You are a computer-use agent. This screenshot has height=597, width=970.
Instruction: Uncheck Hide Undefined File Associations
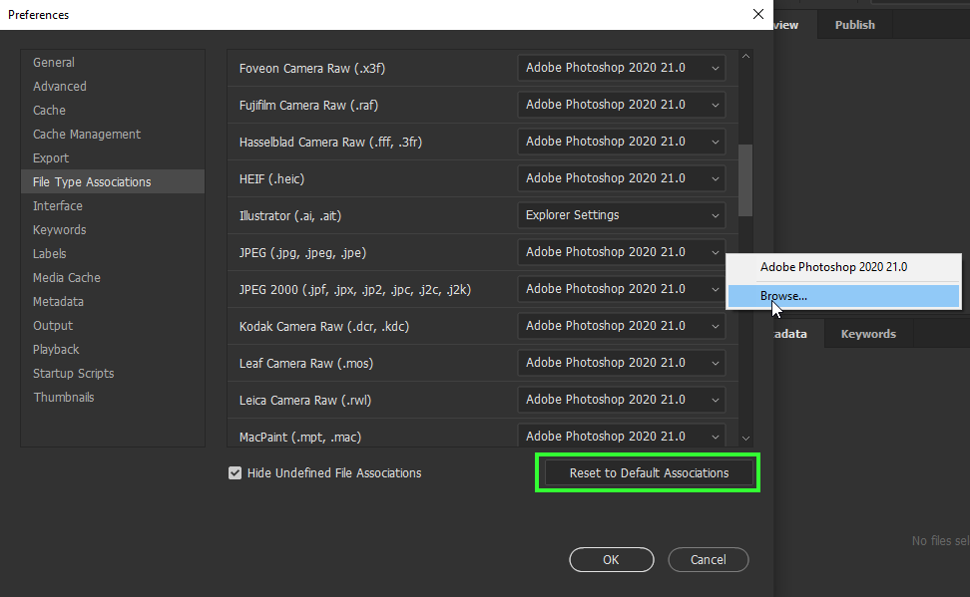point(236,472)
